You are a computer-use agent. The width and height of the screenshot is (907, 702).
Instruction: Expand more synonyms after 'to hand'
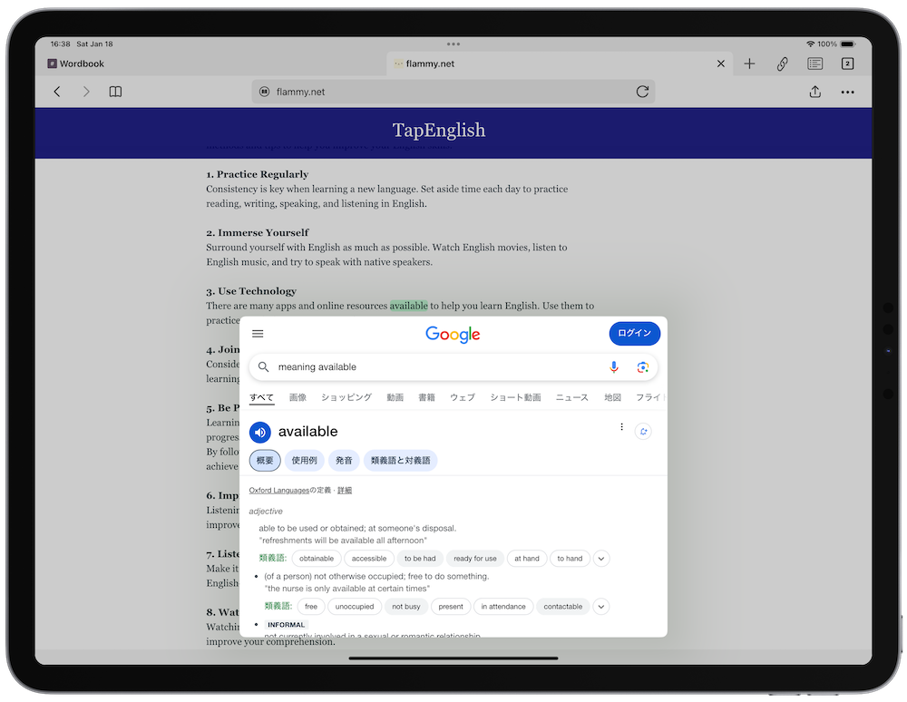tap(601, 559)
